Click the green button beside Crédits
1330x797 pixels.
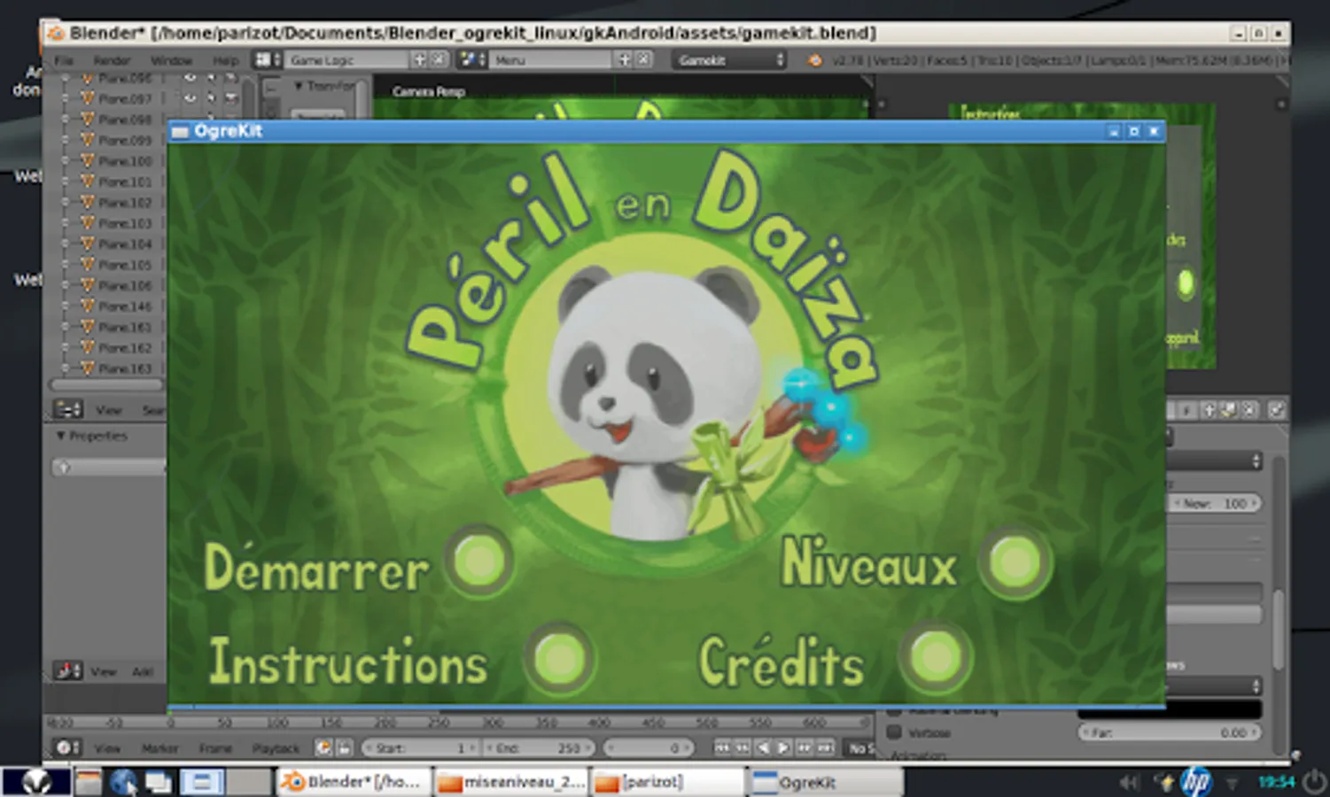pos(936,658)
